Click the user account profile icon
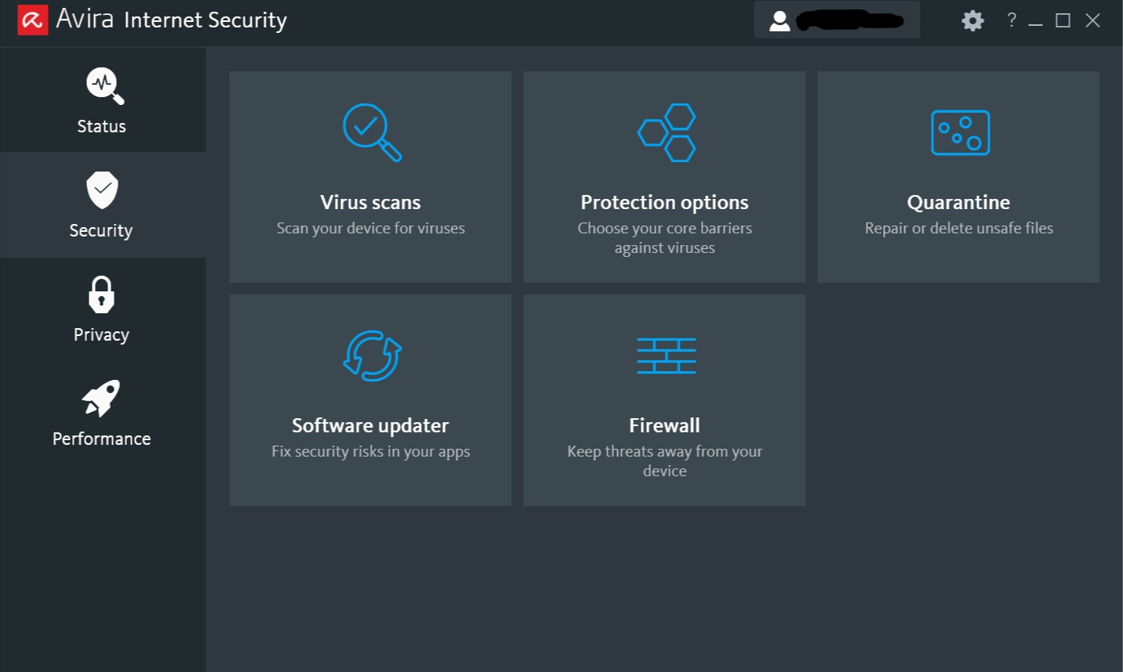This screenshot has width=1123, height=672. [780, 20]
